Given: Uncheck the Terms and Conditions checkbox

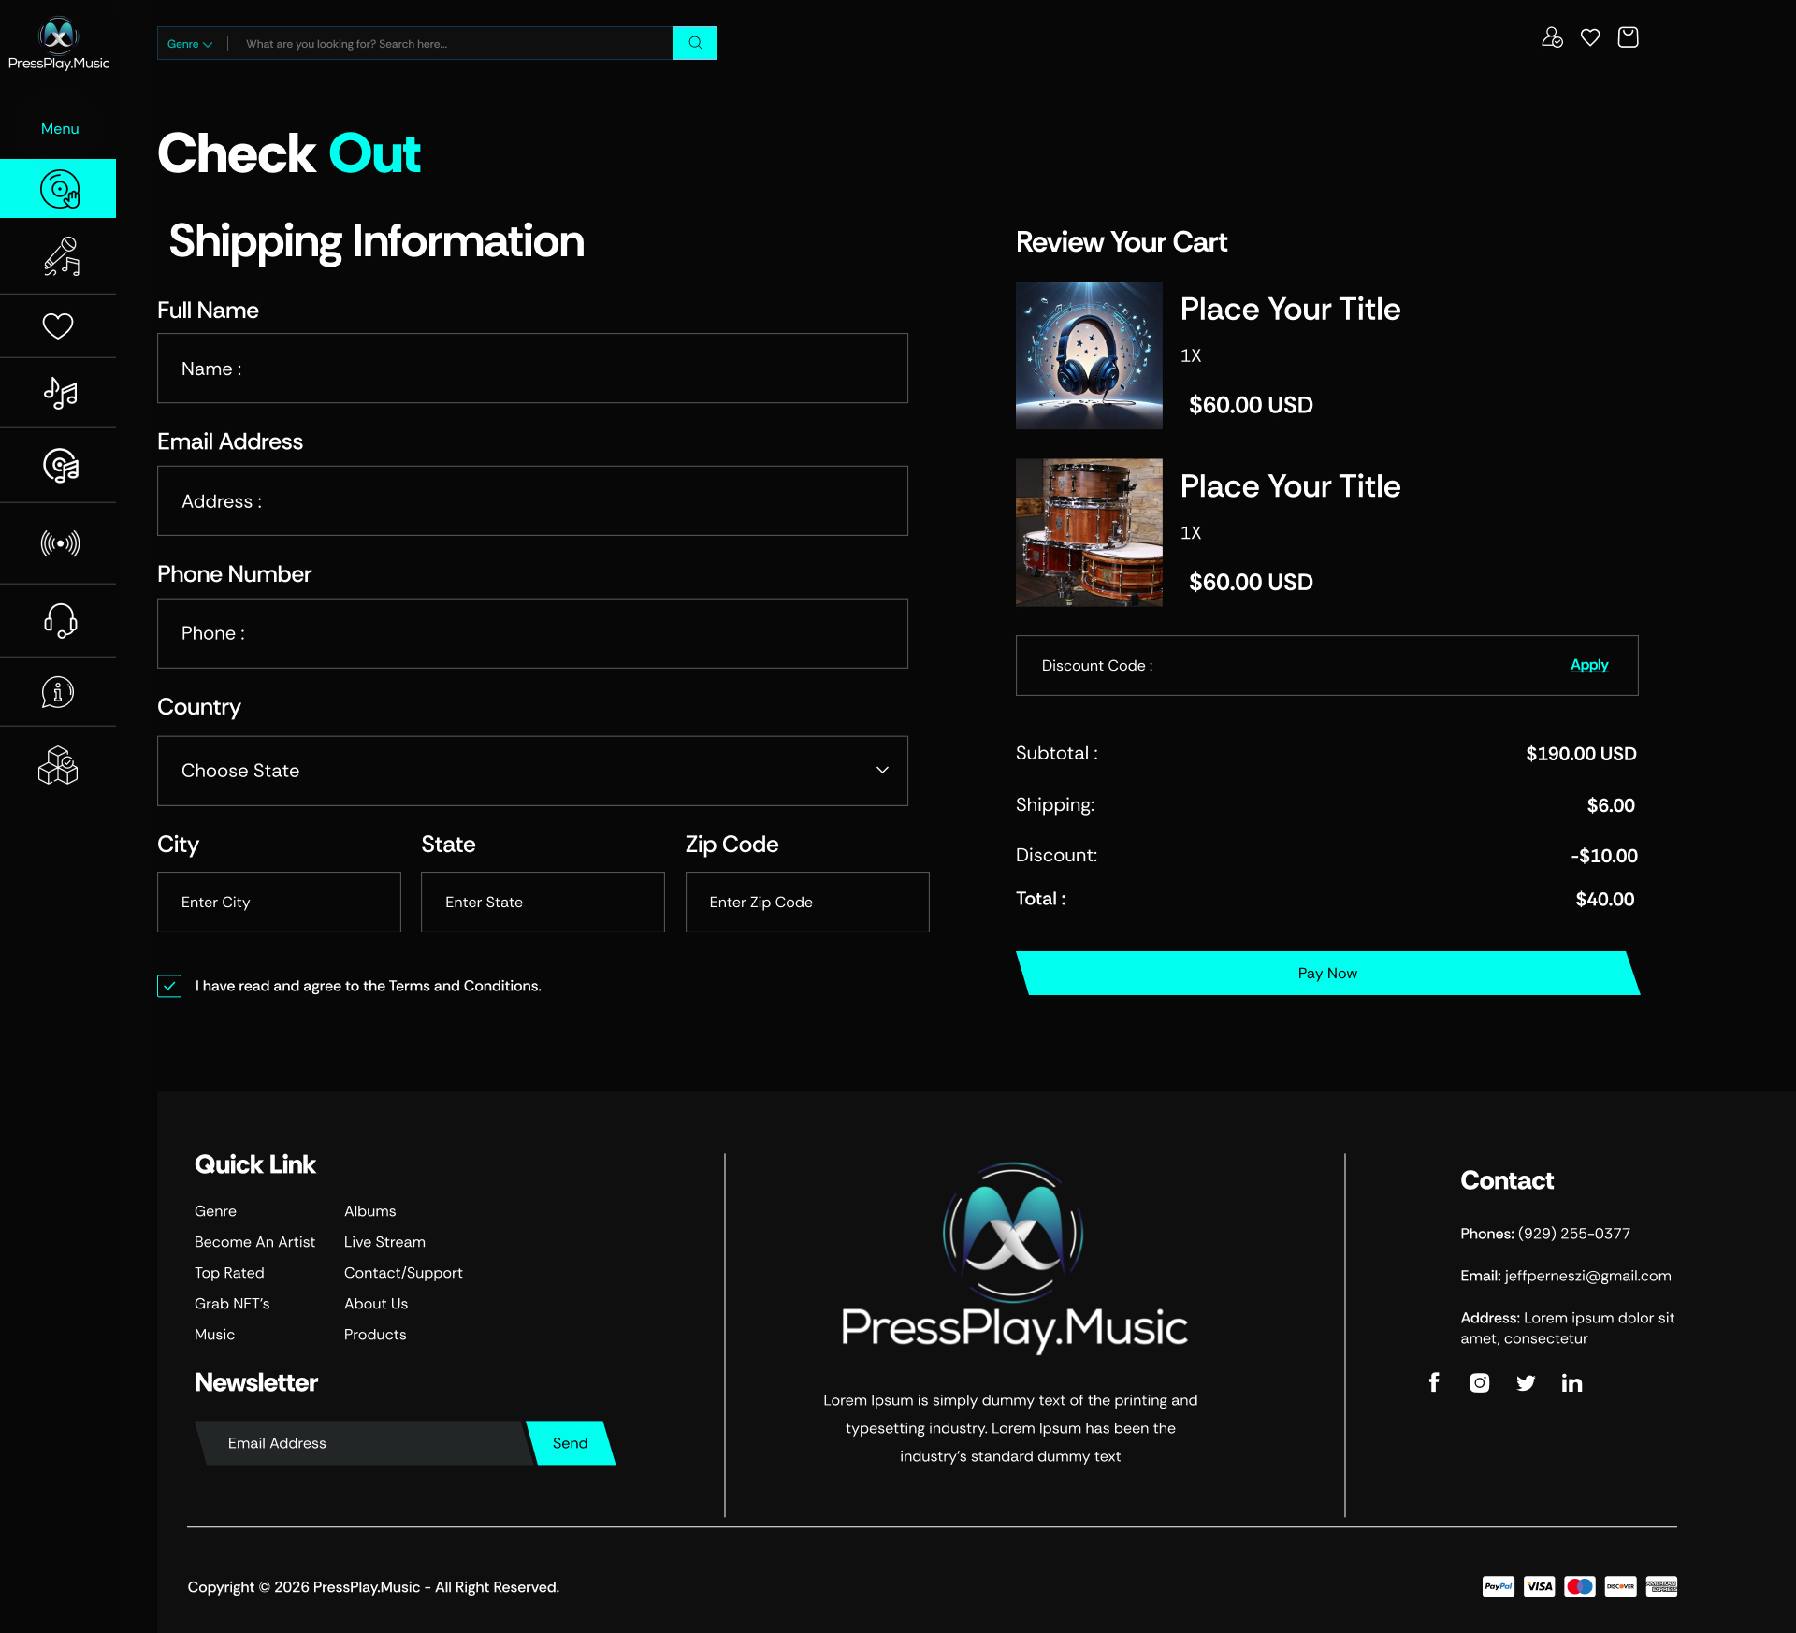Looking at the screenshot, I should point(169,986).
